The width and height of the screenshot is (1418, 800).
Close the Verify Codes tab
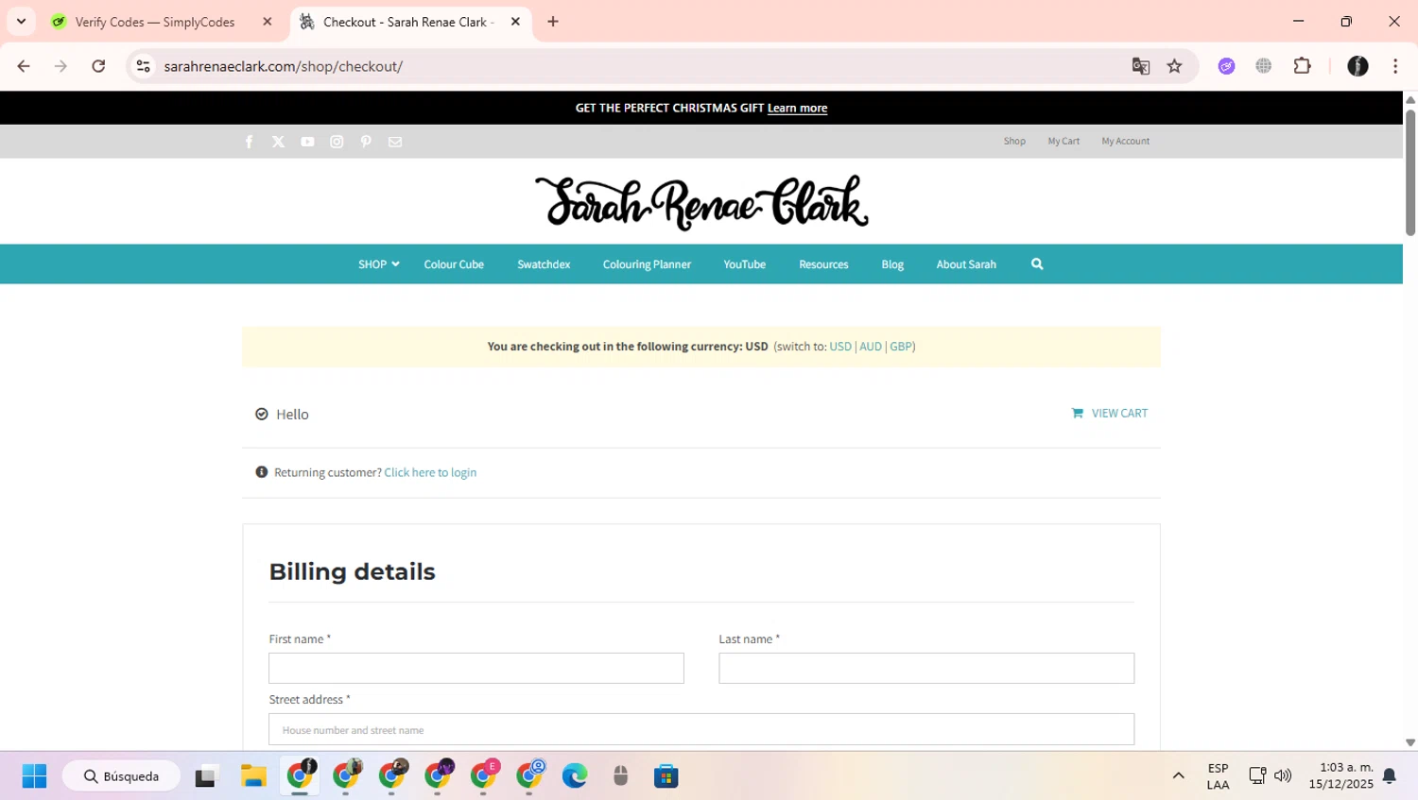pos(268,22)
